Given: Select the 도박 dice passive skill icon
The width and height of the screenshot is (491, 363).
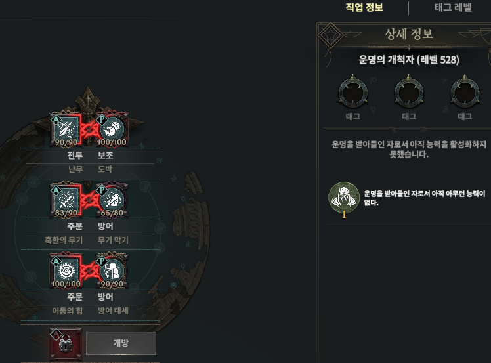Looking at the screenshot, I should [x=112, y=129].
